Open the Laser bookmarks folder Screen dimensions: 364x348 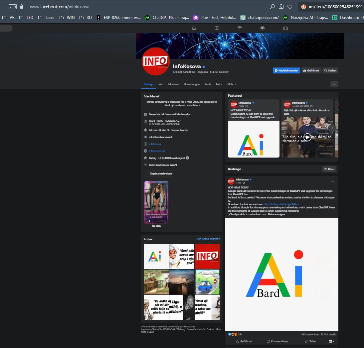coord(47,18)
